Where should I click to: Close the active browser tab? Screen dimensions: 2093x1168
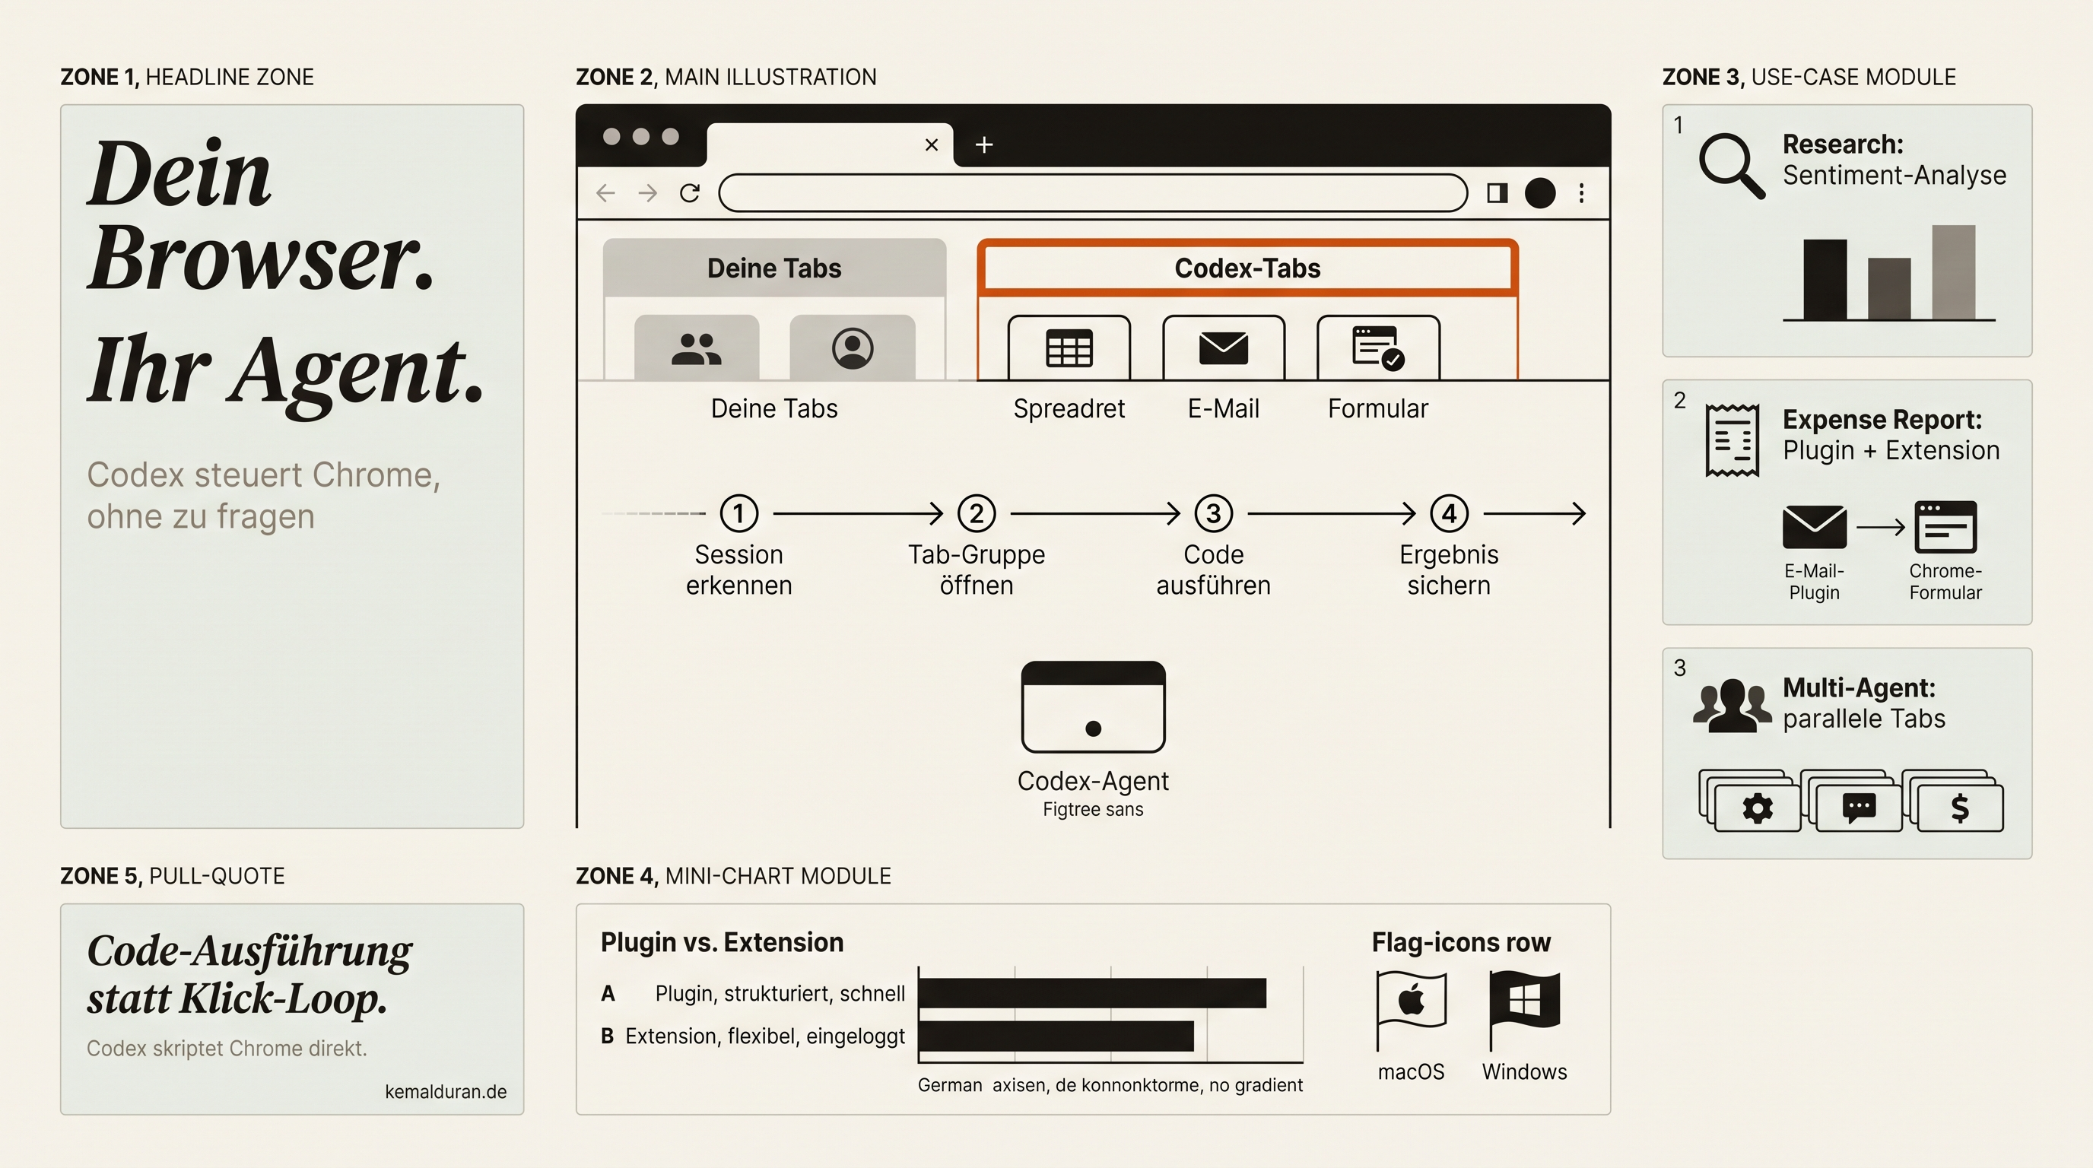pos(932,144)
